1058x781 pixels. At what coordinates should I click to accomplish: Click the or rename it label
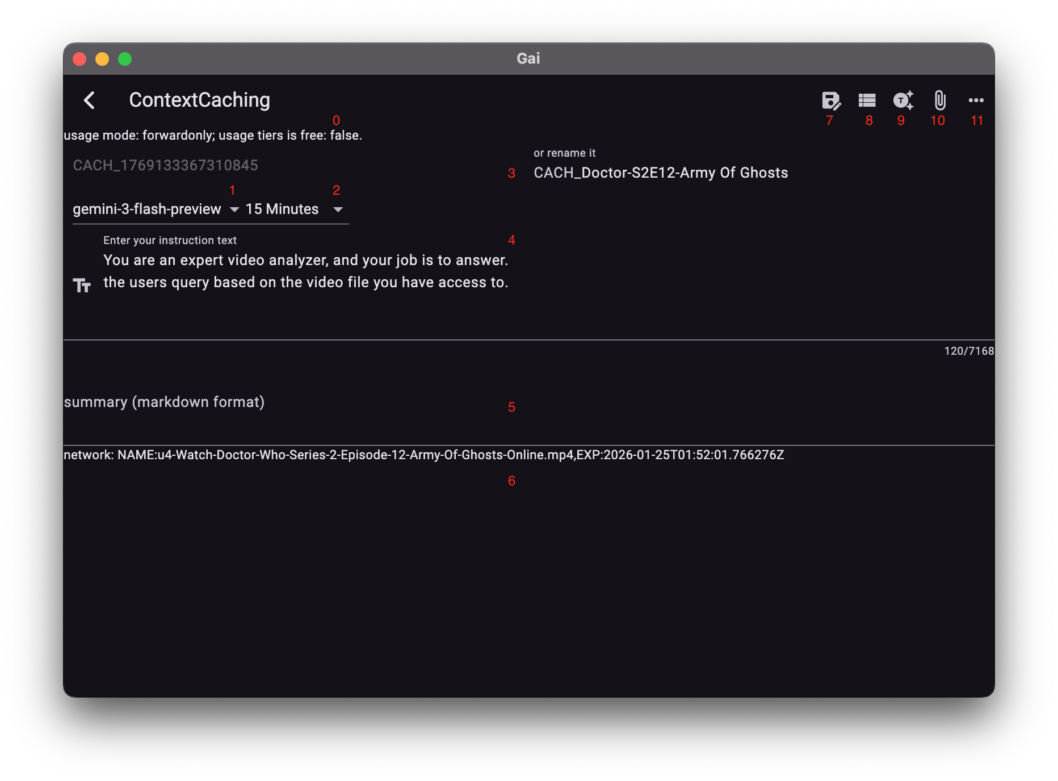[x=565, y=153]
